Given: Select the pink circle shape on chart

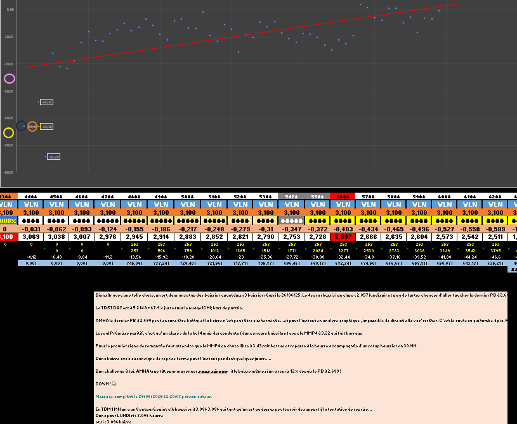Looking at the screenshot, I should [10, 79].
